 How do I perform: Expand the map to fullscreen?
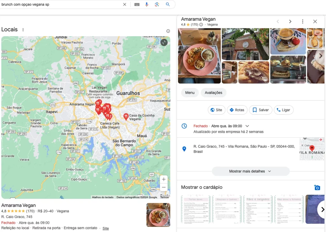click(x=164, y=43)
